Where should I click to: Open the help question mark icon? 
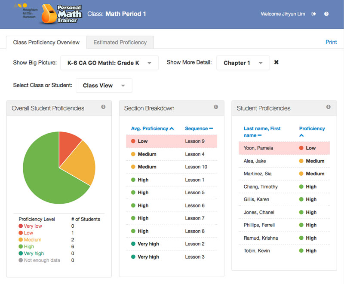click(x=326, y=14)
